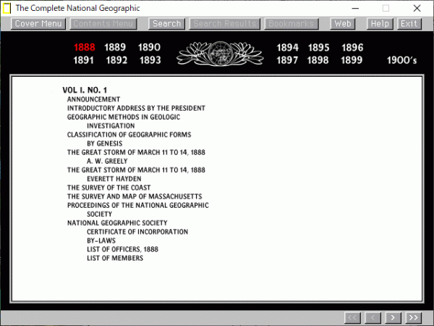Switch to the 1900's decade

401,60
